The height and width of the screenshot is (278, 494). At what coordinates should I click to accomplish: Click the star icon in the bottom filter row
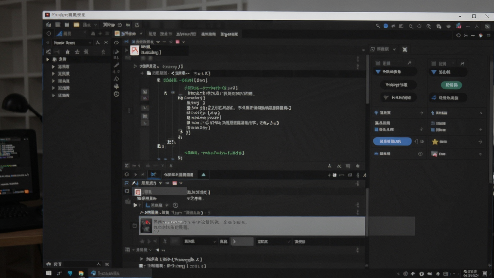[x=142, y=241]
